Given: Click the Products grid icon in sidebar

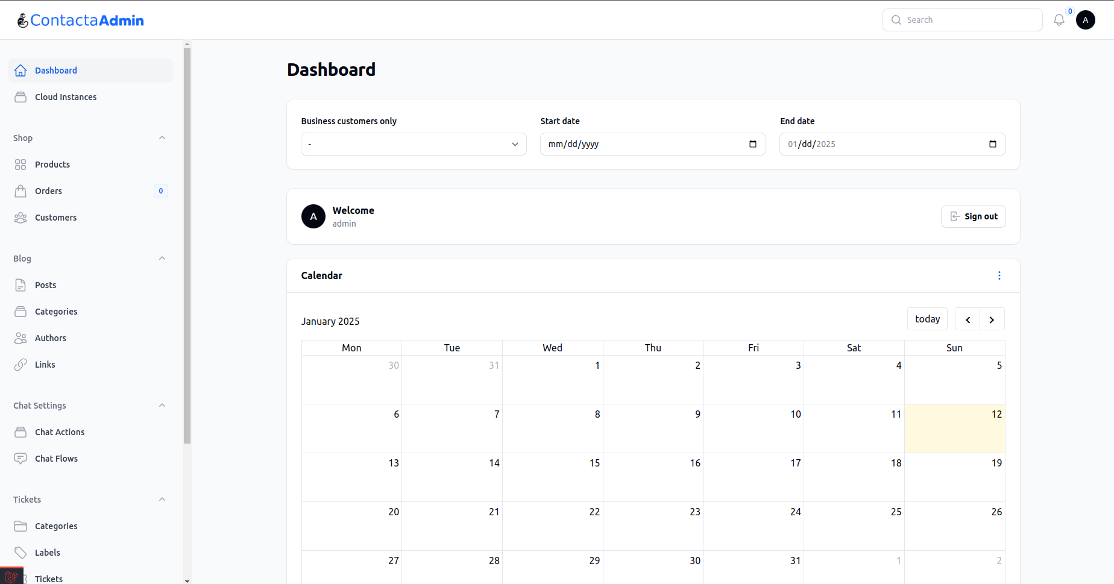Looking at the screenshot, I should 20,165.
